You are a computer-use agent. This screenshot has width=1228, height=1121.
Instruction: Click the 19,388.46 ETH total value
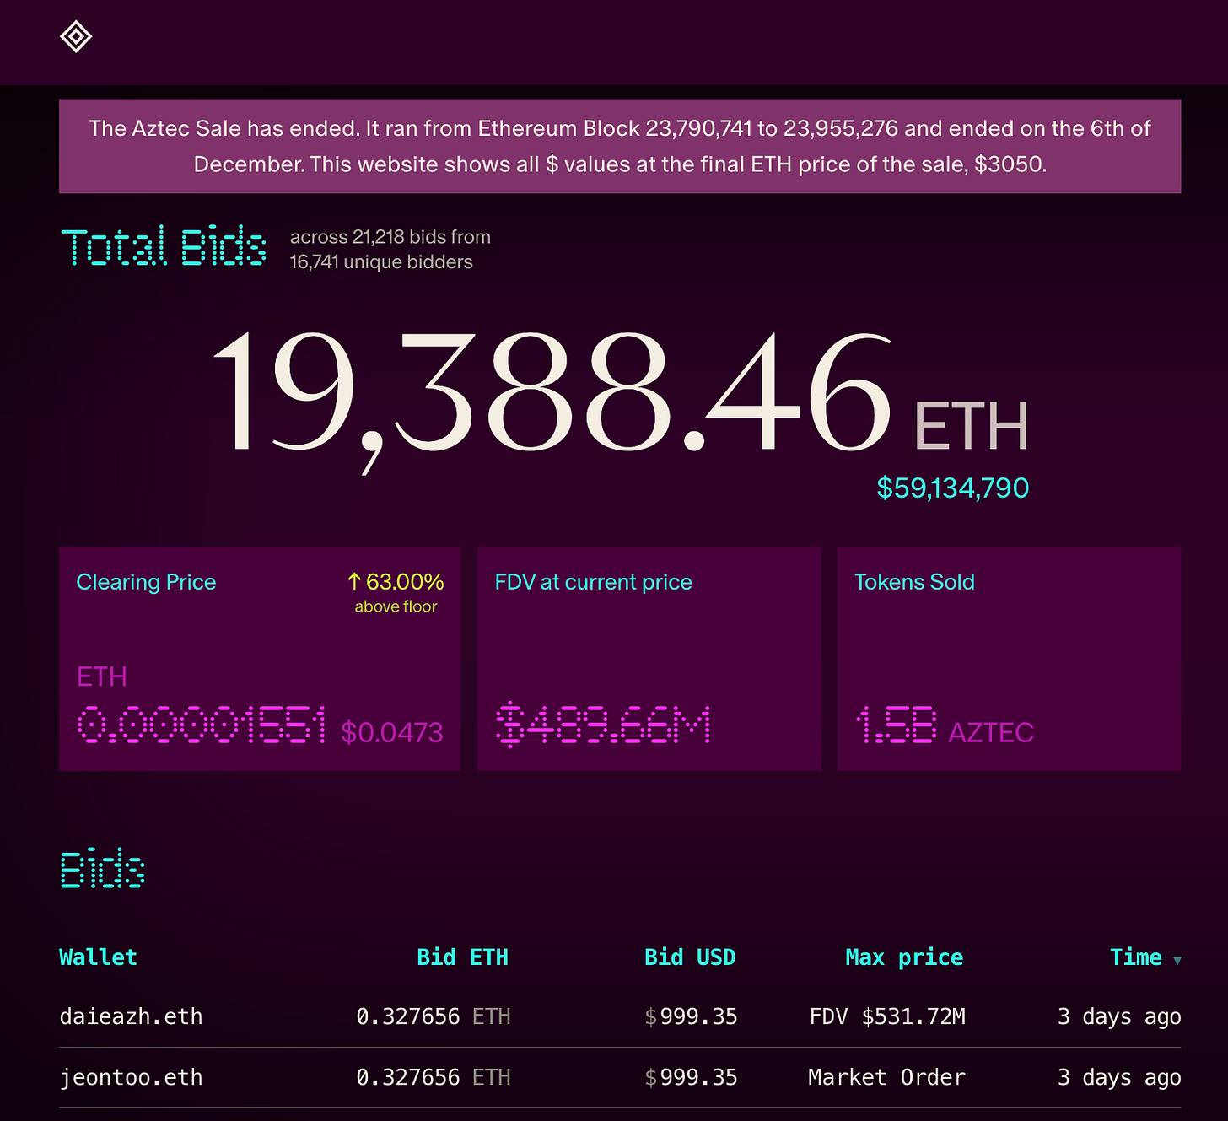[620, 402]
